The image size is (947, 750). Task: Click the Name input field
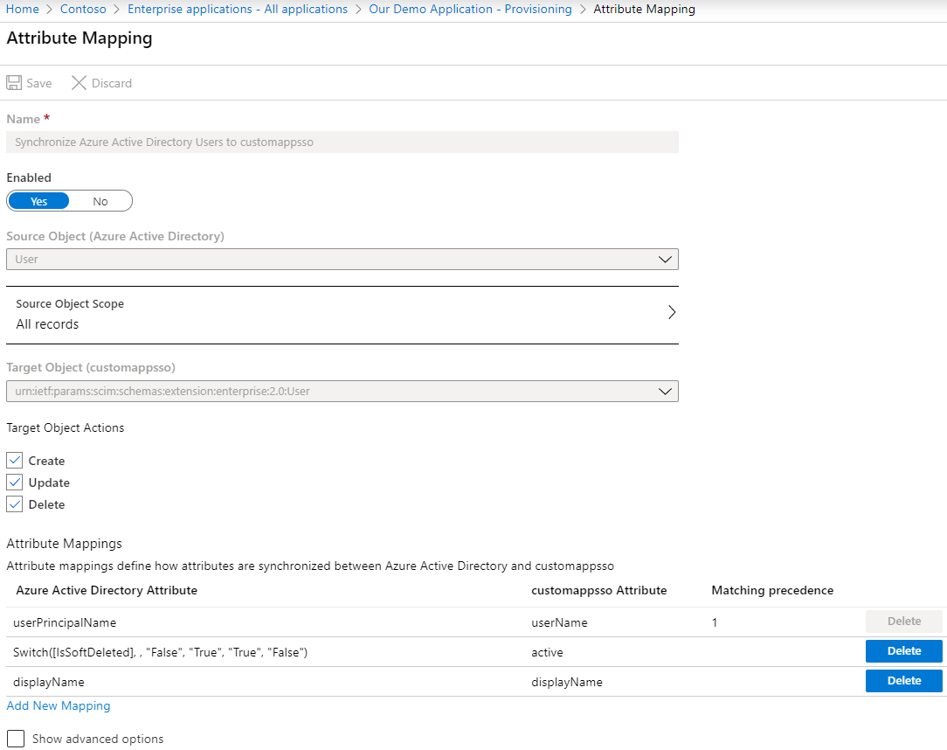(342, 142)
